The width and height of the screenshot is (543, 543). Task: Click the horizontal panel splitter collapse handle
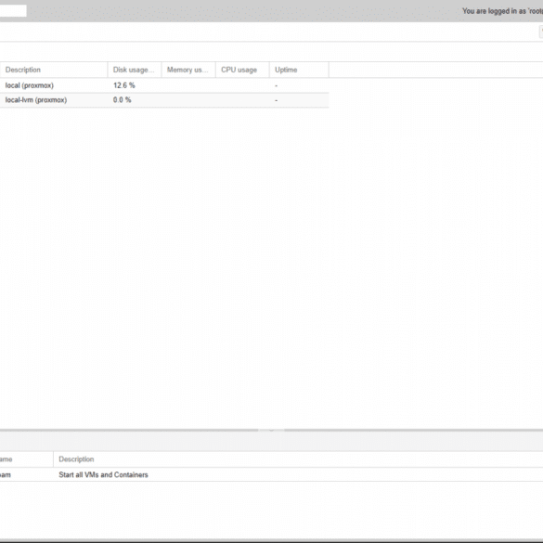(271, 430)
